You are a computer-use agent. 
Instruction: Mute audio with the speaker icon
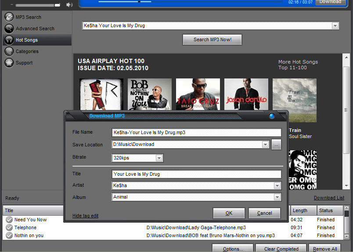click(69, 5)
